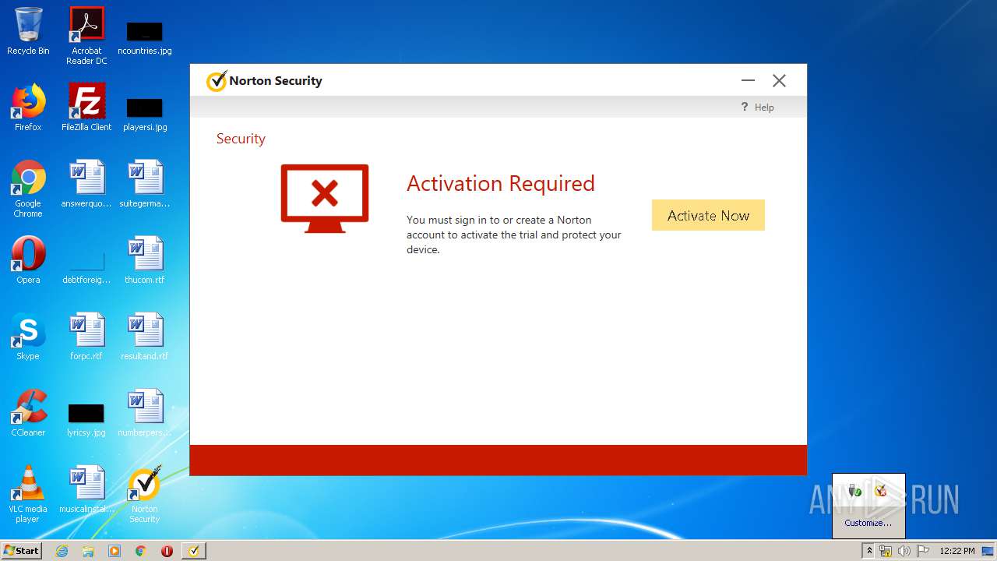Click Customize... in tray overflow popup

pyautogui.click(x=868, y=523)
